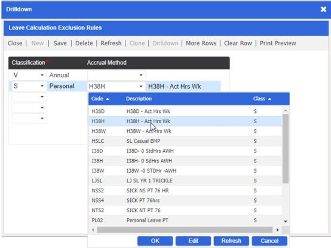331x248 pixels.
Task: Click Clear Row in the toolbar
Action: click(x=238, y=43)
